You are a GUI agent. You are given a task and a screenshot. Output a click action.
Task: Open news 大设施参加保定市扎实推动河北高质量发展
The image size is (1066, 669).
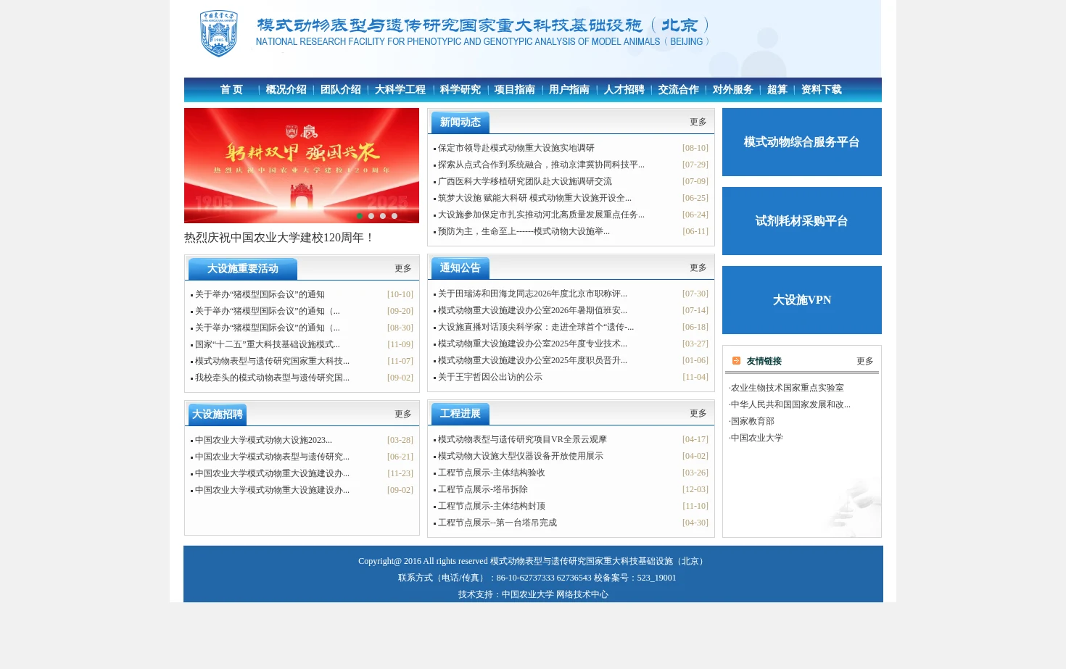[541, 215]
